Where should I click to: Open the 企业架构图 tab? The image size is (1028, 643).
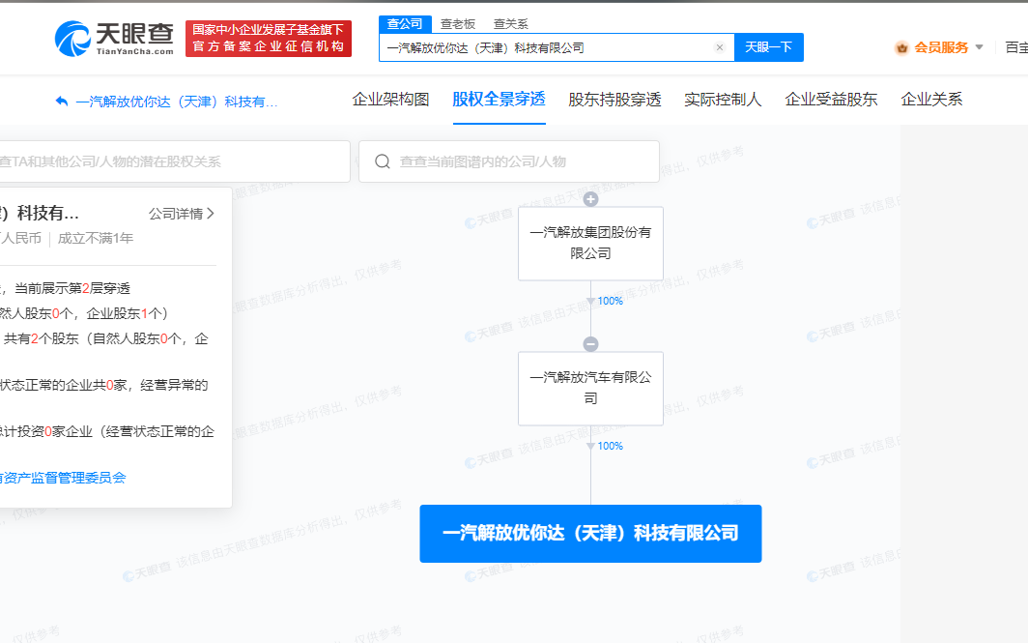390,100
